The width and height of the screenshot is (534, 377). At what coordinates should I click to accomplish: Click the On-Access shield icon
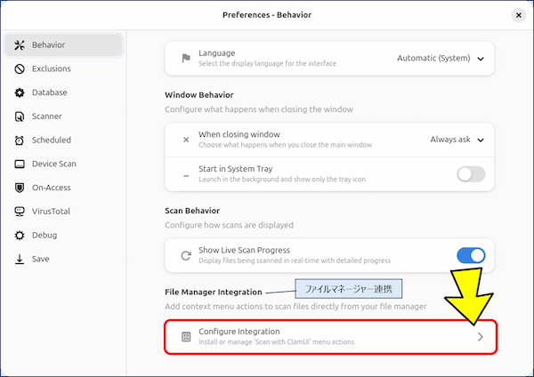pyautogui.click(x=20, y=188)
